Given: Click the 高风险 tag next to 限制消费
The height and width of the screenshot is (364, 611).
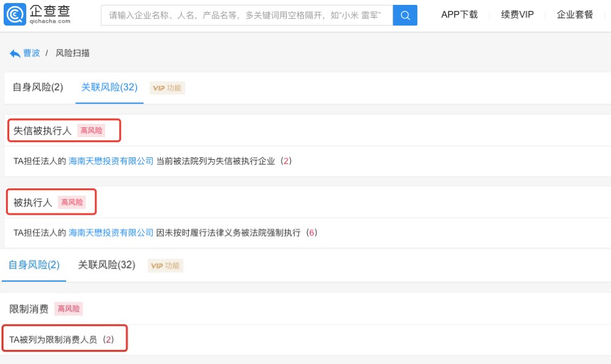Looking at the screenshot, I should point(68,309).
